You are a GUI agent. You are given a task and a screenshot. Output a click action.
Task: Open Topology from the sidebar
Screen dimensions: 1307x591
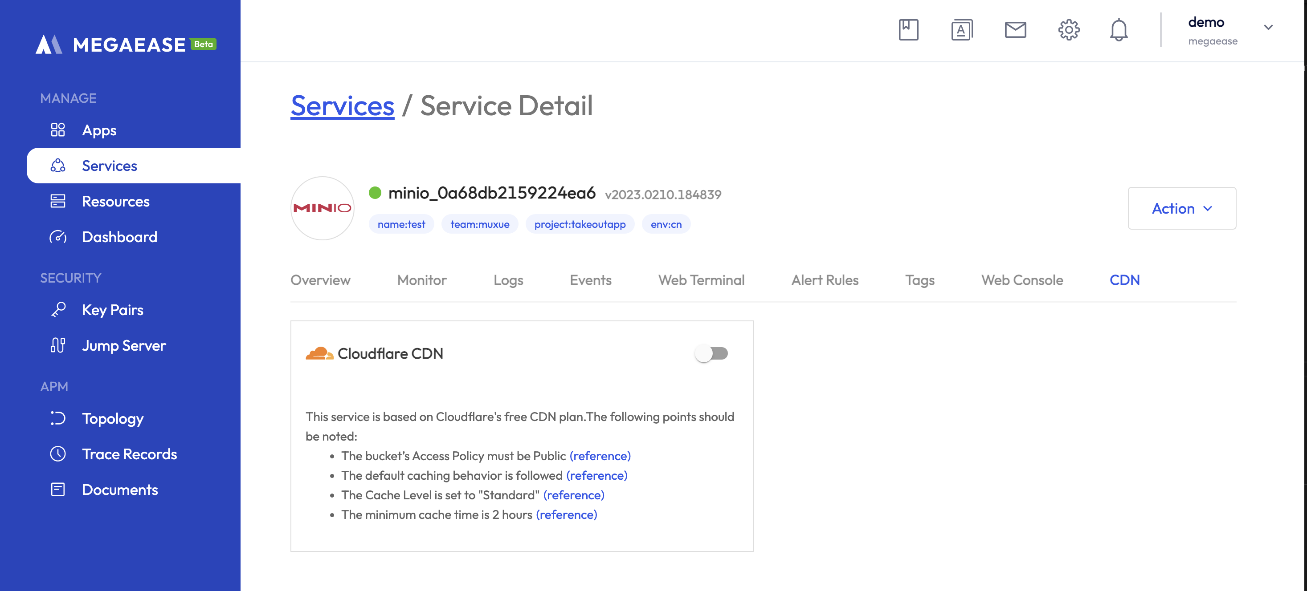[113, 418]
